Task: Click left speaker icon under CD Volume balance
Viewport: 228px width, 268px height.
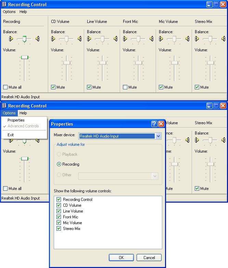Action: click(53, 39)
